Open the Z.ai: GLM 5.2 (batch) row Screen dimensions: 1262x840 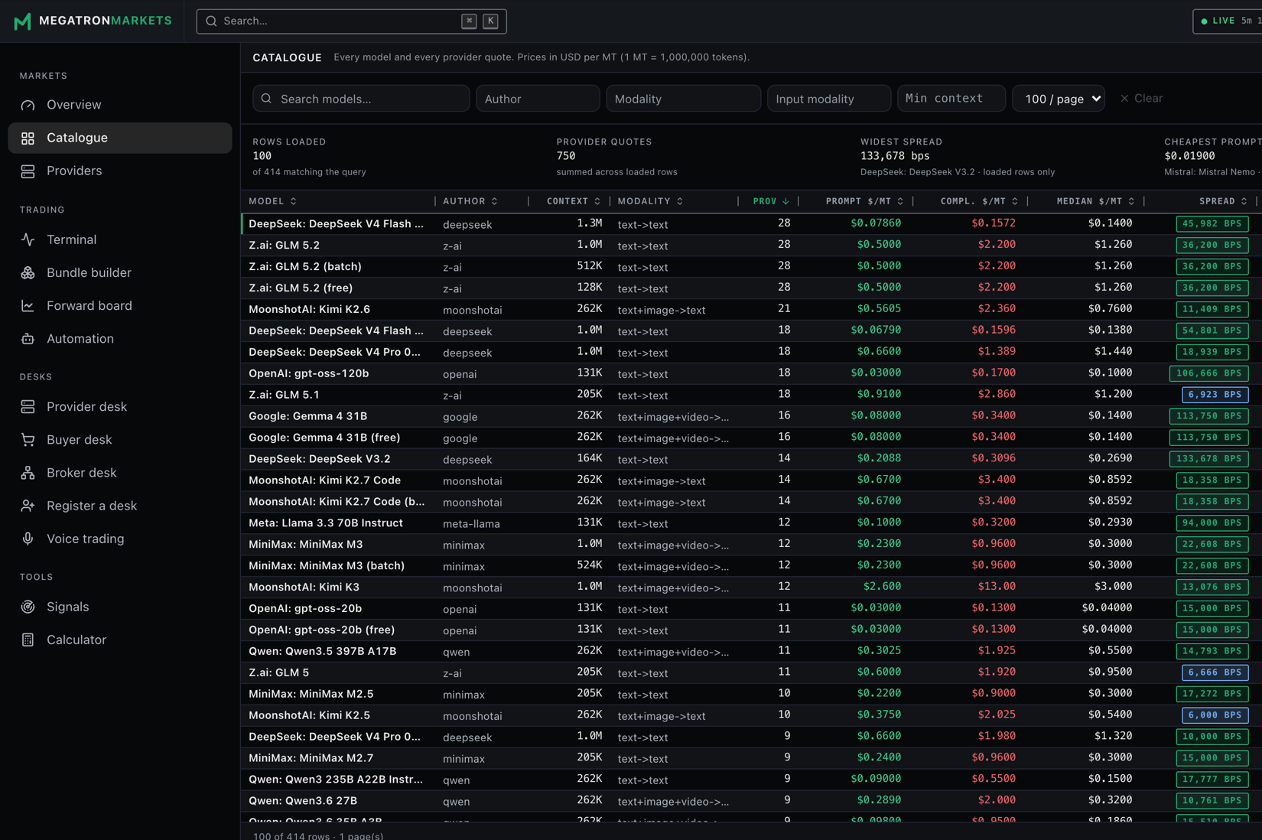tap(751, 267)
